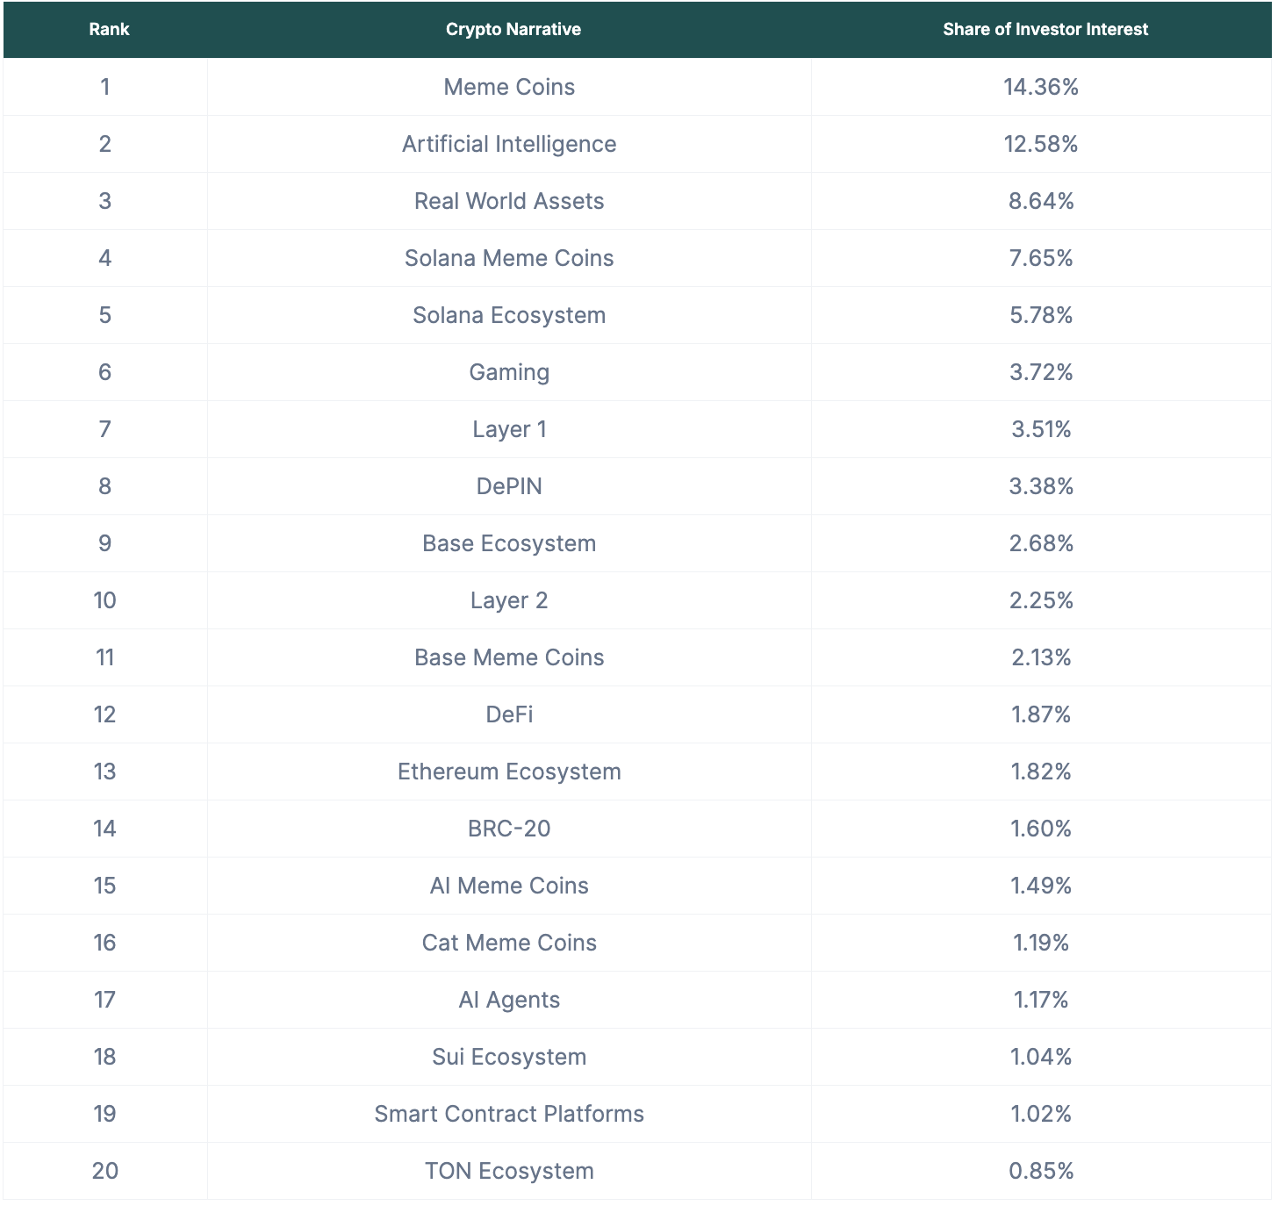Click the AI Meme Coins cell
This screenshot has height=1213, width=1278.
509,886
